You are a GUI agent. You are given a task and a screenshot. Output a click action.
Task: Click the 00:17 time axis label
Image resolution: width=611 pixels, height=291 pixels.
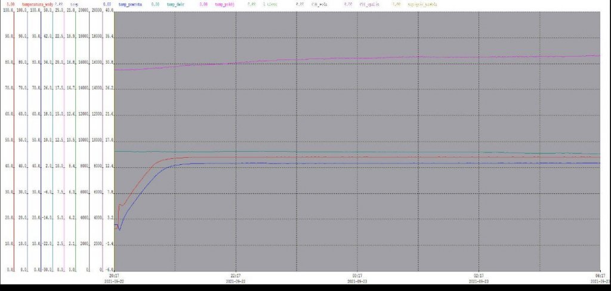(x=357, y=276)
